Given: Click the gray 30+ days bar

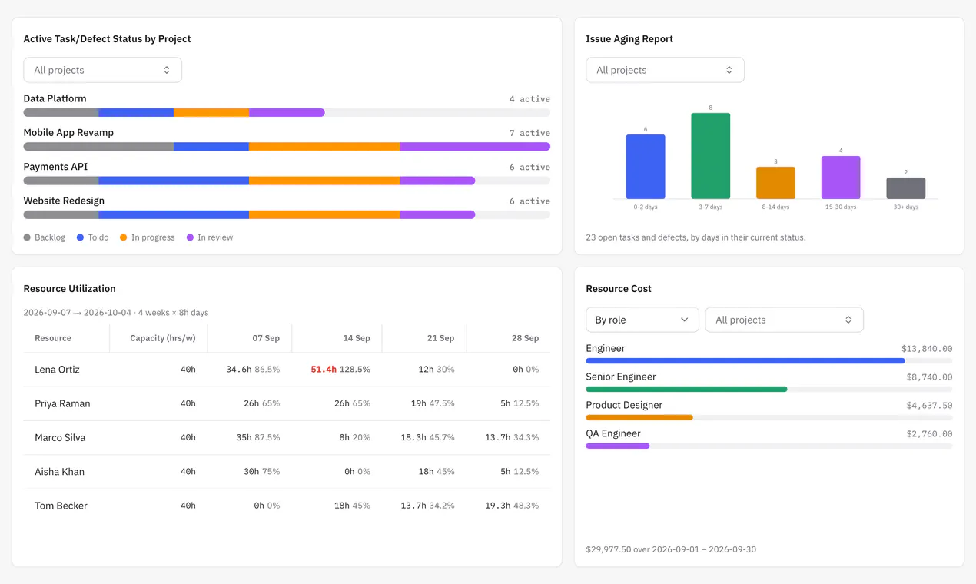Looking at the screenshot, I should pyautogui.click(x=906, y=188).
